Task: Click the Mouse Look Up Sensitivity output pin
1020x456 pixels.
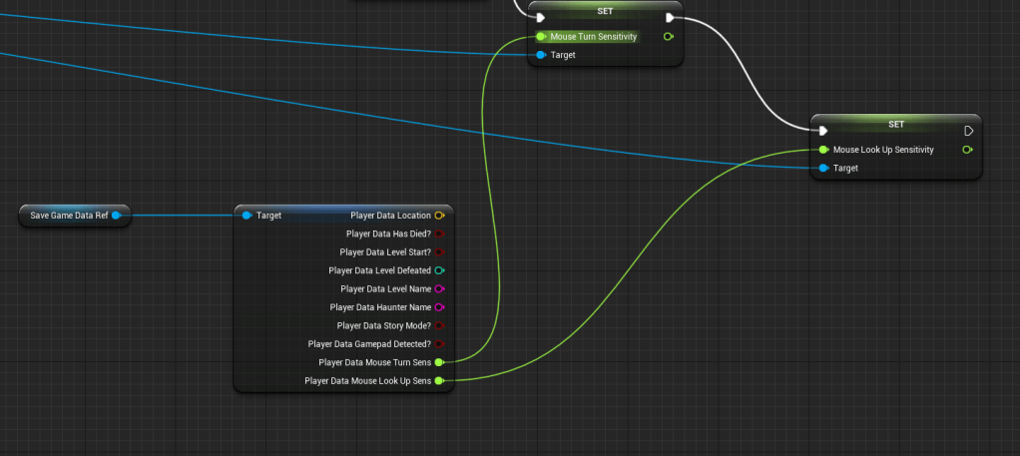Action: [967, 150]
